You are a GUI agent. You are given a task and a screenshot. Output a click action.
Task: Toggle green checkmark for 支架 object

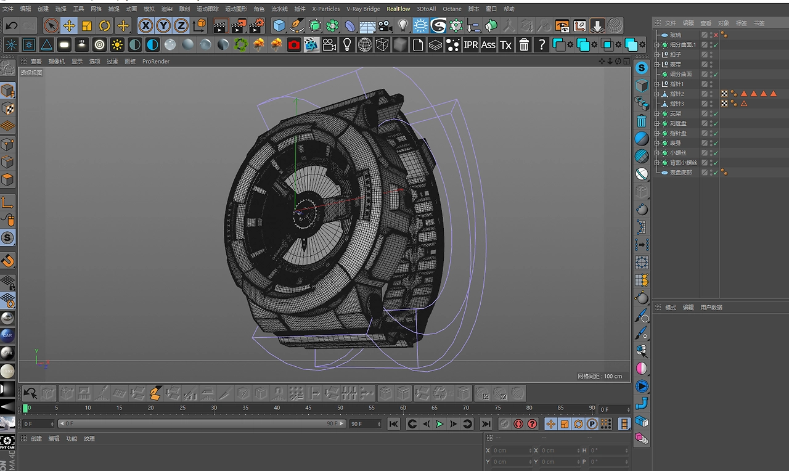tap(715, 113)
